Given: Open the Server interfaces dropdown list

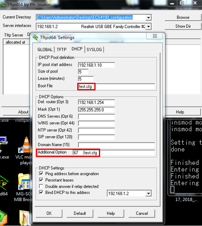Looking at the screenshot, I should pyautogui.click(x=148, y=27).
